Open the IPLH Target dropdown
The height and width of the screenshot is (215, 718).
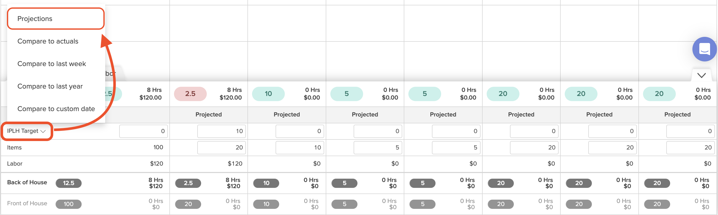click(26, 131)
